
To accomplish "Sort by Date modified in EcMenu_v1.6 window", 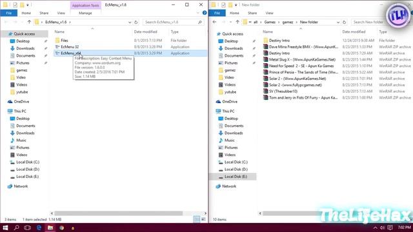I will (145, 32).
